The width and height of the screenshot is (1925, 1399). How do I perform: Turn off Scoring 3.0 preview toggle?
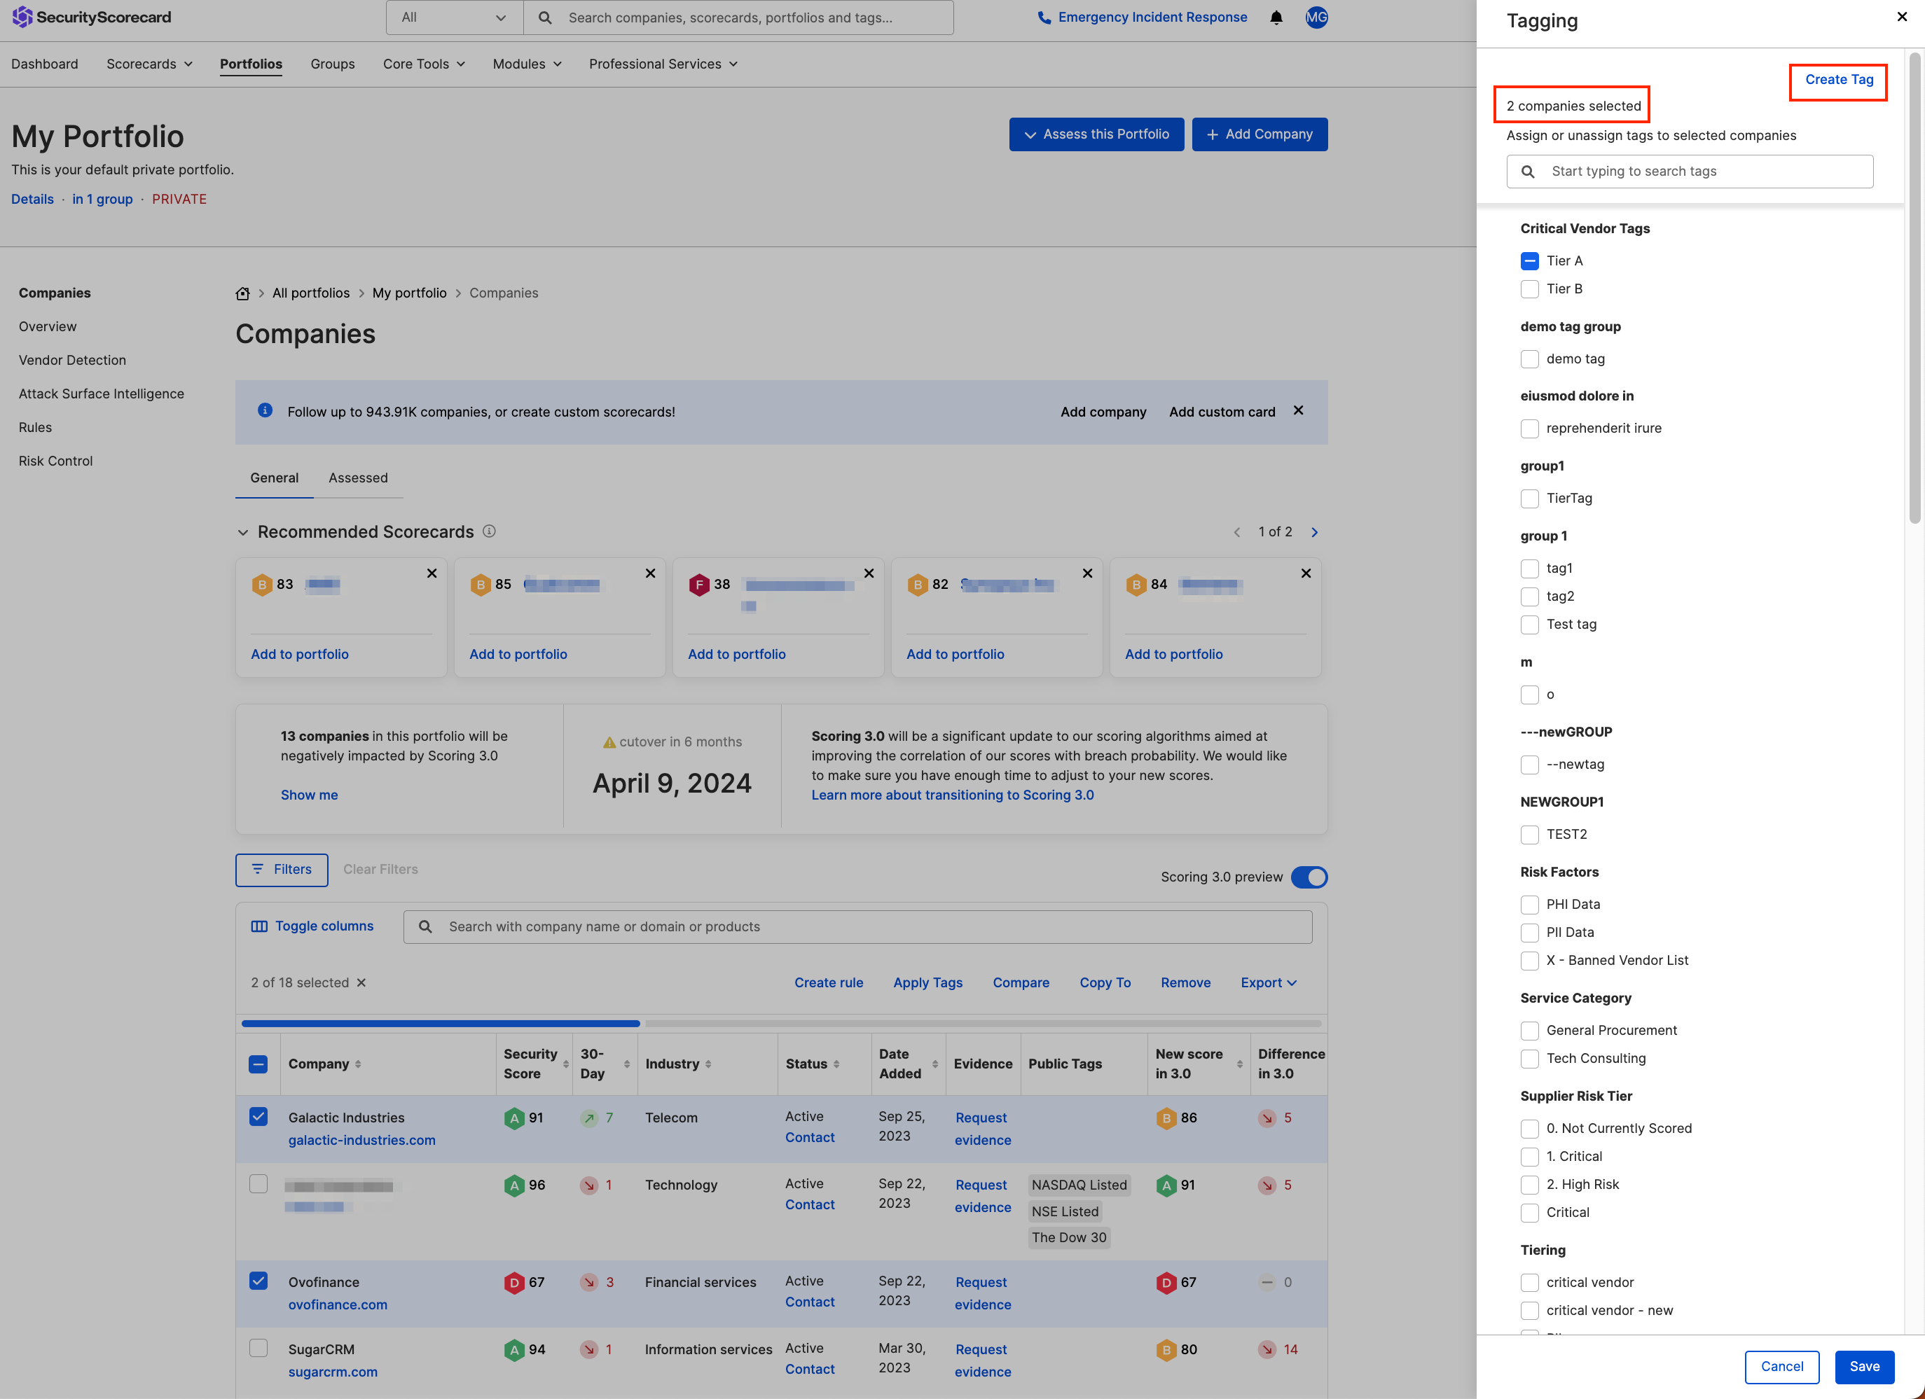tap(1309, 877)
